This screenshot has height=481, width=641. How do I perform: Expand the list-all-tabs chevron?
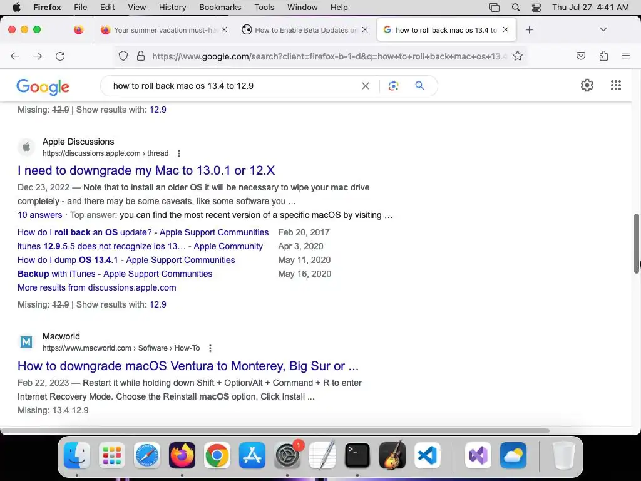tap(603, 29)
